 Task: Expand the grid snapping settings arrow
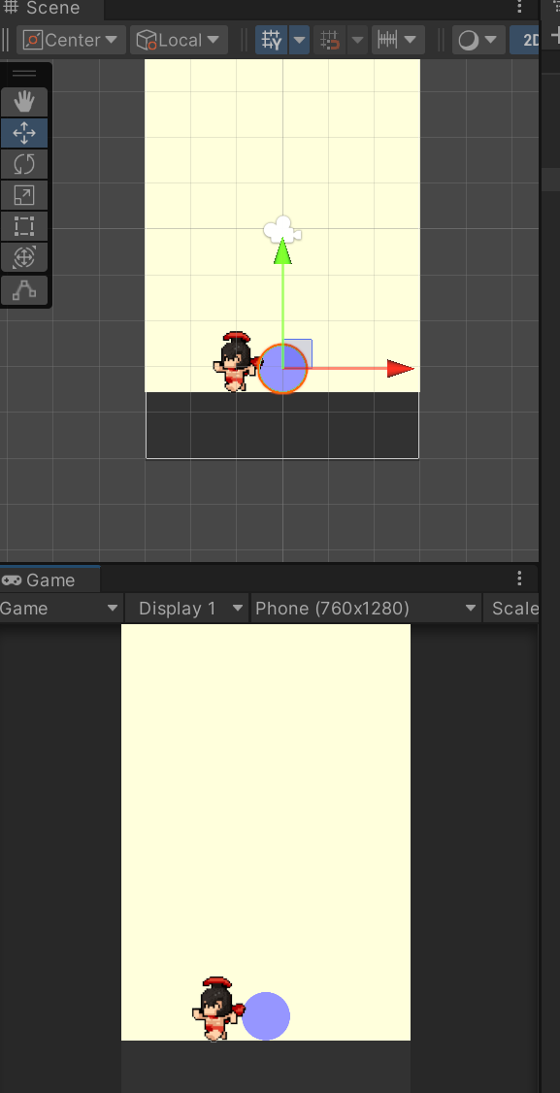(357, 40)
